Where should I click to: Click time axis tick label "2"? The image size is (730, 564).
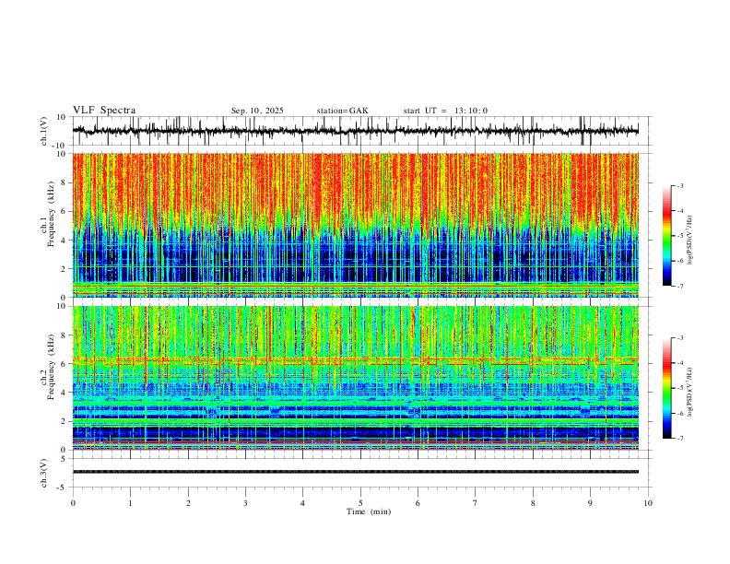188,503
